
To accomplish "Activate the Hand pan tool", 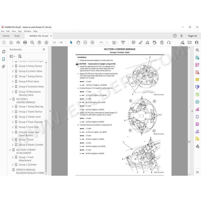I will pyautogui.click(x=78, y=42).
